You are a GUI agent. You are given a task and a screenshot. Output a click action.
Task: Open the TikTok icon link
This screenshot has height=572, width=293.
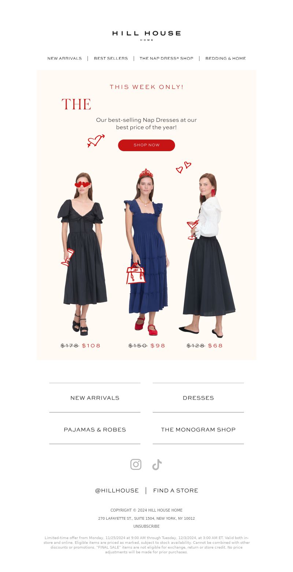[x=157, y=464]
